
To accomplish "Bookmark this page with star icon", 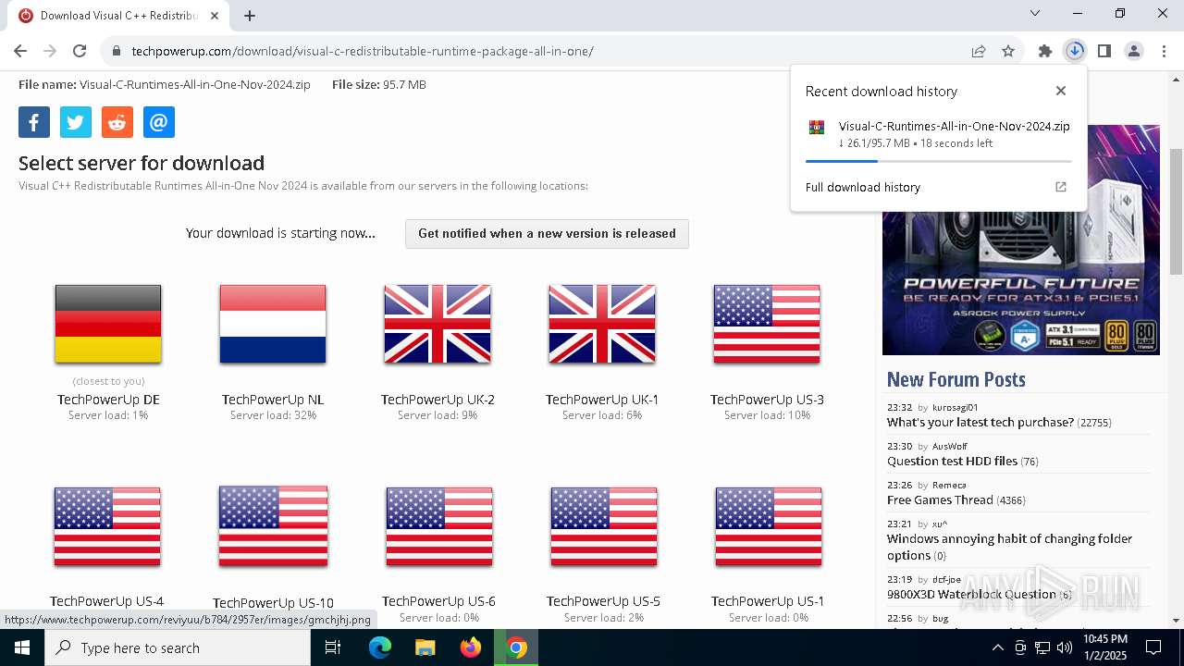I will (x=1008, y=51).
